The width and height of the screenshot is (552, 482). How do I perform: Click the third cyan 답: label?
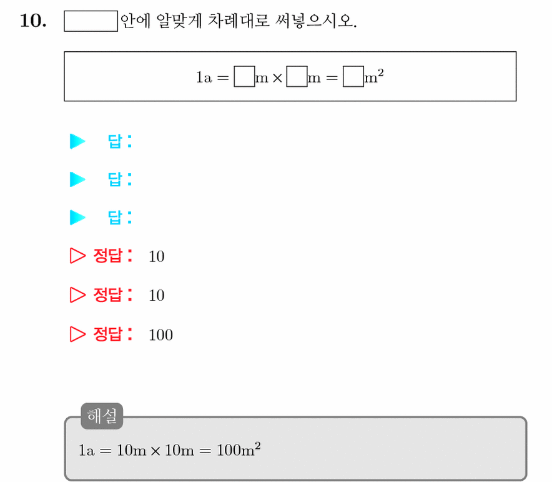pyautogui.click(x=120, y=218)
